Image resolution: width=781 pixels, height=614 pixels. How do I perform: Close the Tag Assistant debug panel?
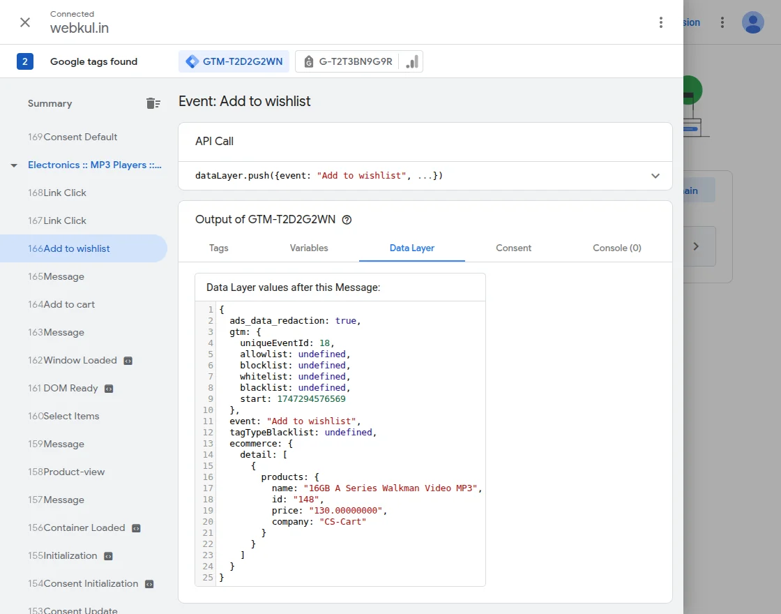25,22
